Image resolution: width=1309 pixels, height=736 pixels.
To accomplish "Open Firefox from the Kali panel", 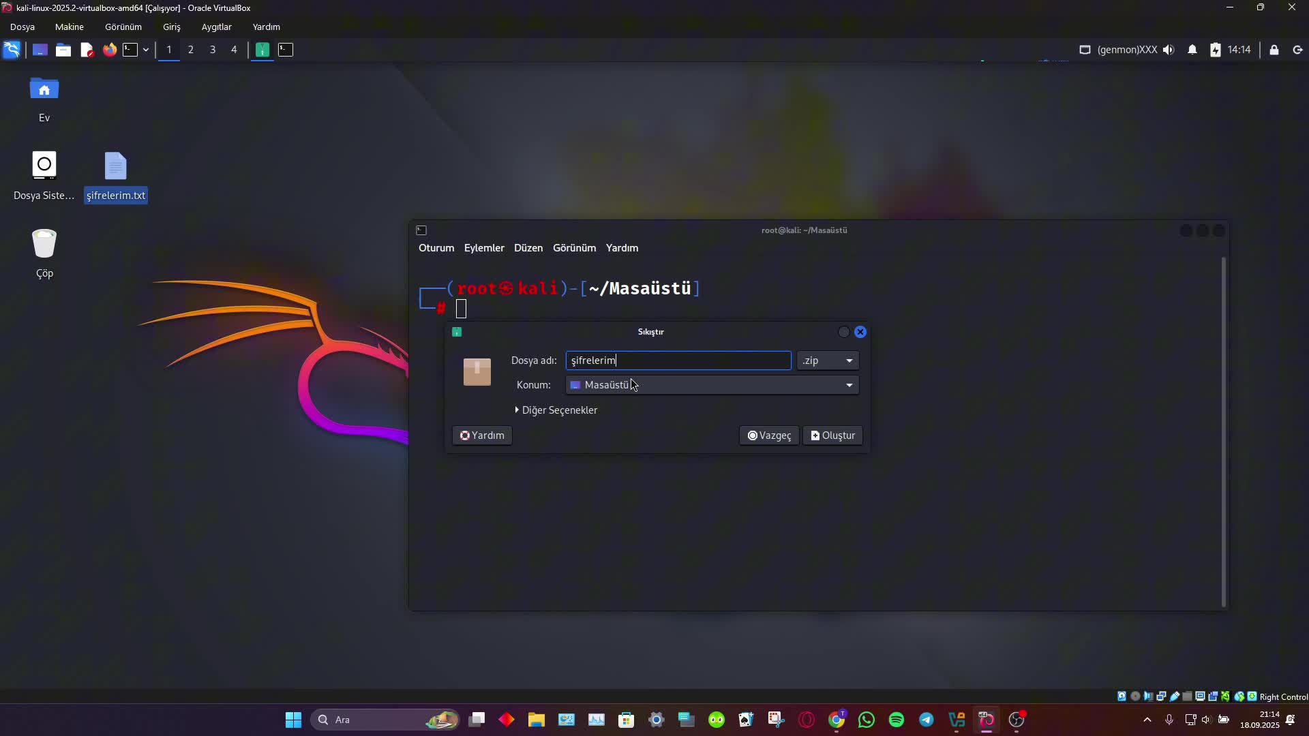I will tap(110, 50).
